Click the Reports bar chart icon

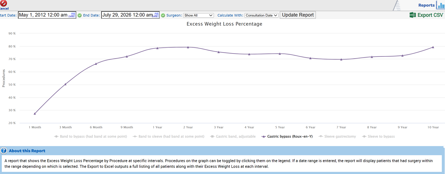pyautogui.click(x=440, y=5)
